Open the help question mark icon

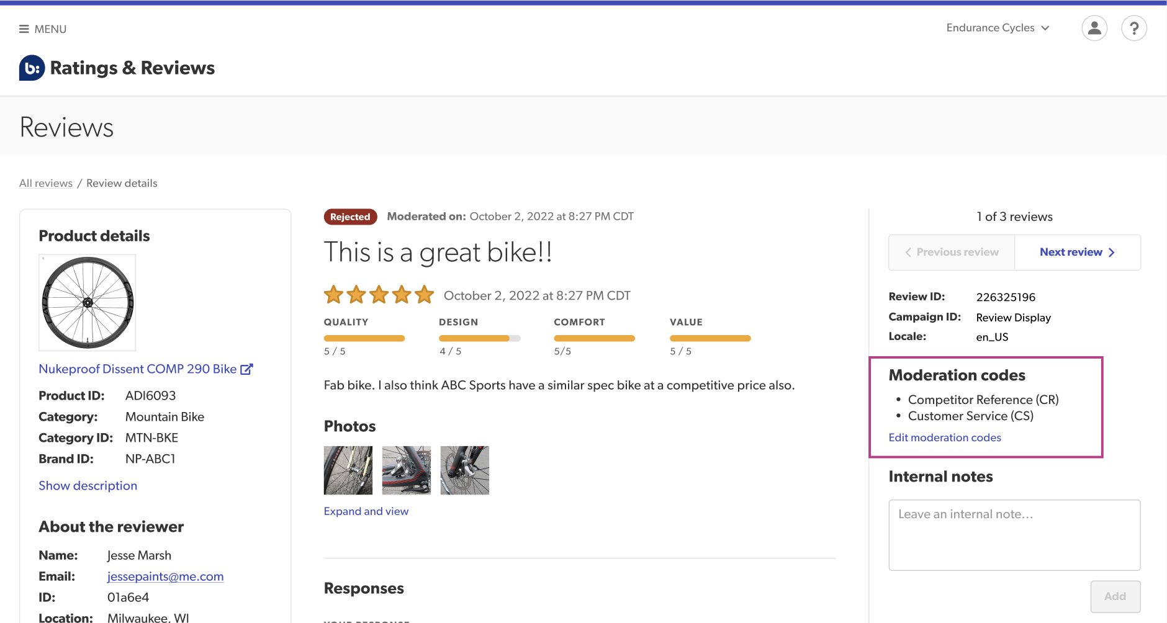[1133, 29]
